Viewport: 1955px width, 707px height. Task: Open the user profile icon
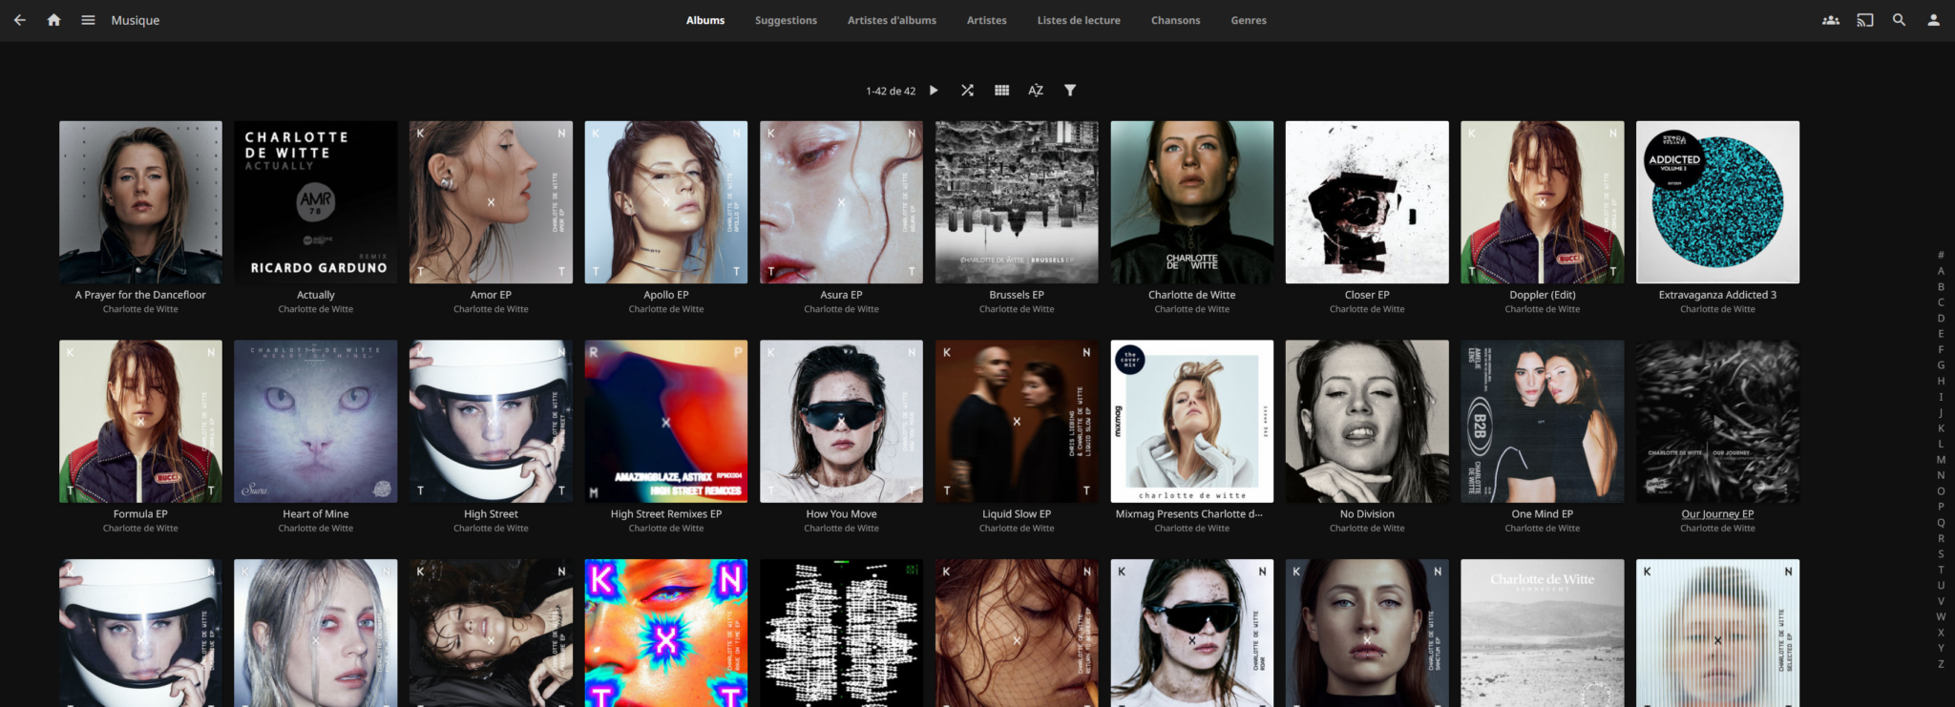[x=1933, y=20]
